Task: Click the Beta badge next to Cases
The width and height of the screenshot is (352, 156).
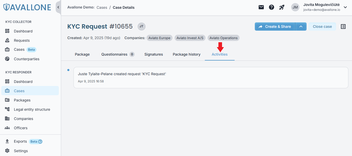Action: pyautogui.click(x=31, y=49)
